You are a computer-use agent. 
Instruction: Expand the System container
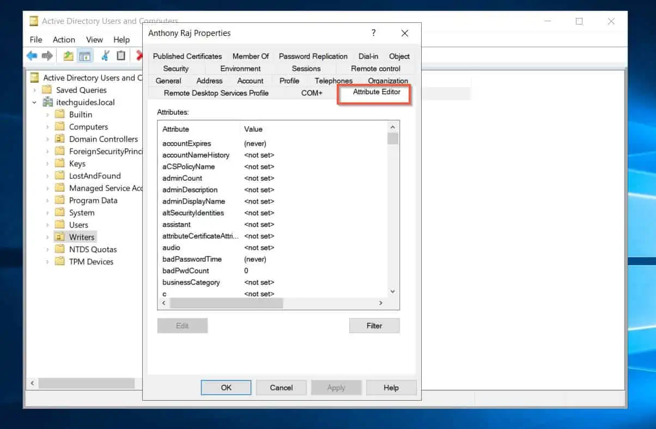[47, 213]
